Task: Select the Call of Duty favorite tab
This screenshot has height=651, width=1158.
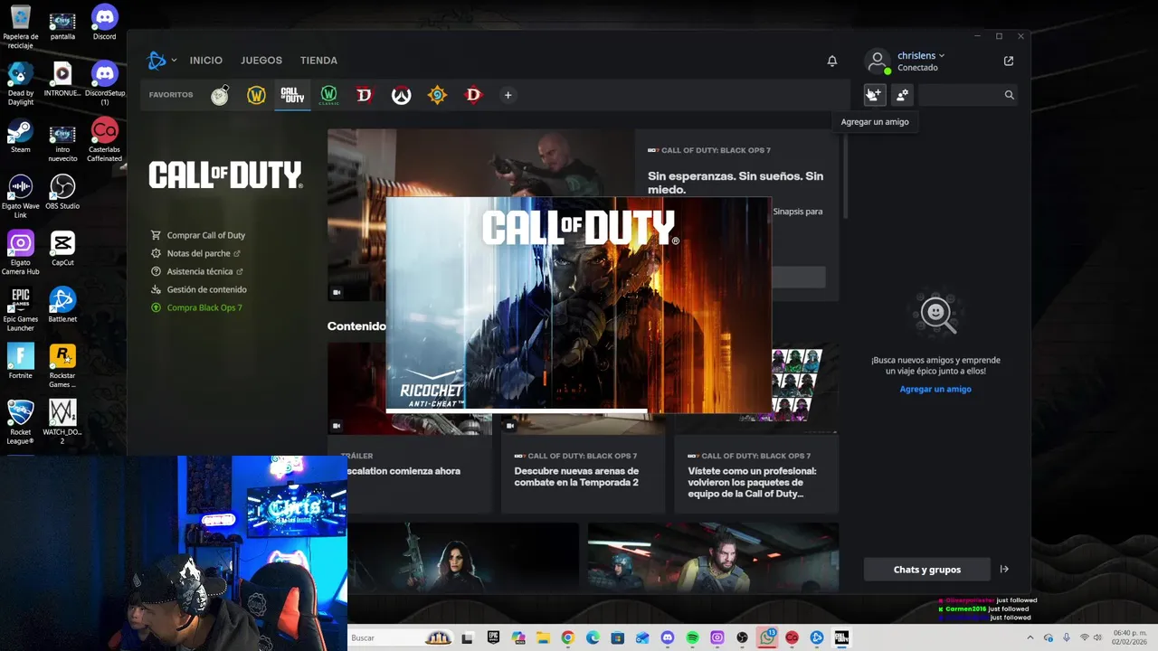Action: tap(292, 95)
